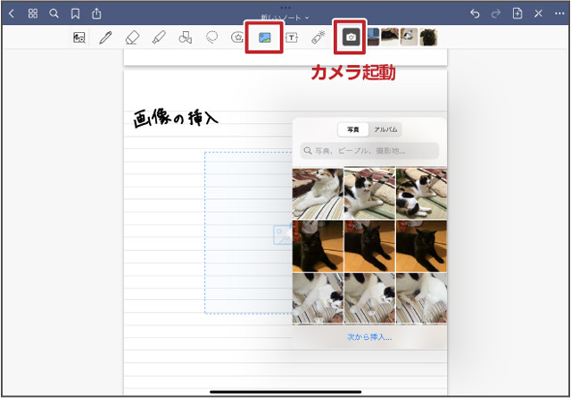The height and width of the screenshot is (398, 571).
Task: Select the Shapes tool
Action: pos(186,37)
